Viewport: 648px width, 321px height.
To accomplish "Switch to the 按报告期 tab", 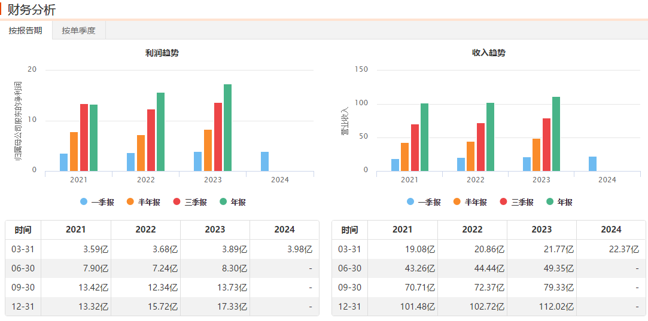I will (26, 30).
